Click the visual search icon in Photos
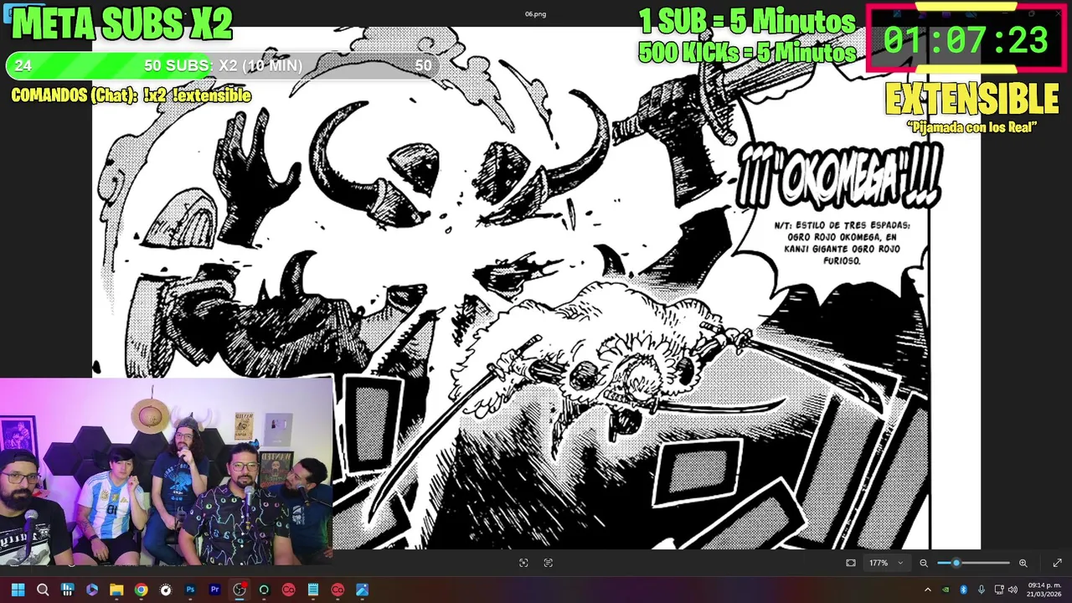The height and width of the screenshot is (603, 1072). pyautogui.click(x=523, y=563)
